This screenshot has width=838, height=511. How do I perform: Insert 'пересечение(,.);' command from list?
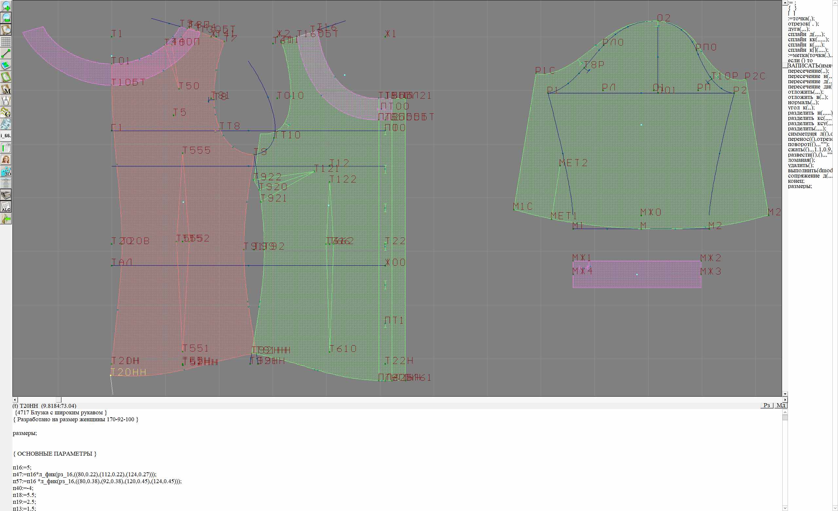(x=808, y=71)
